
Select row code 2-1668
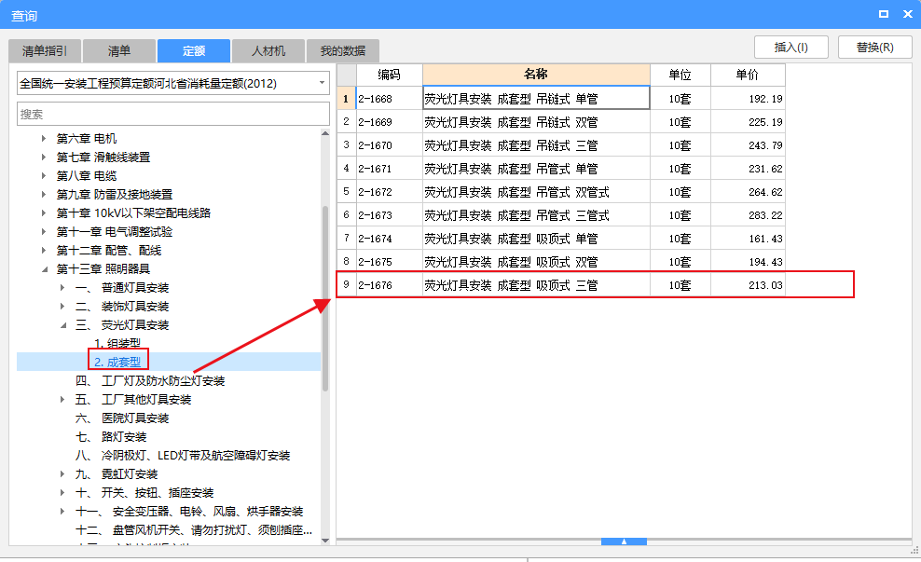coord(390,99)
